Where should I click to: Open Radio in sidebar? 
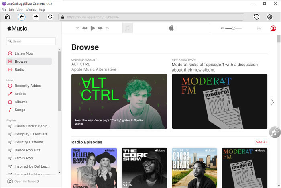[29, 69]
